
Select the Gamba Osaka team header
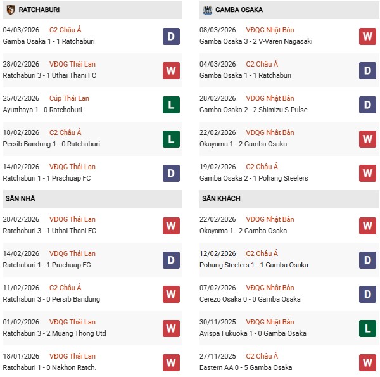tap(239, 10)
